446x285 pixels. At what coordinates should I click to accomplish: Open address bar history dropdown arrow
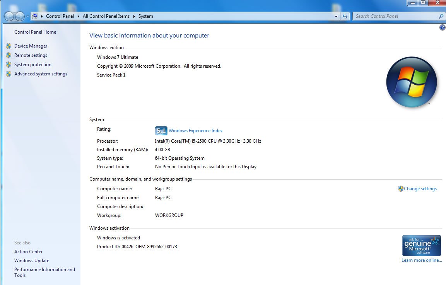[x=336, y=16]
